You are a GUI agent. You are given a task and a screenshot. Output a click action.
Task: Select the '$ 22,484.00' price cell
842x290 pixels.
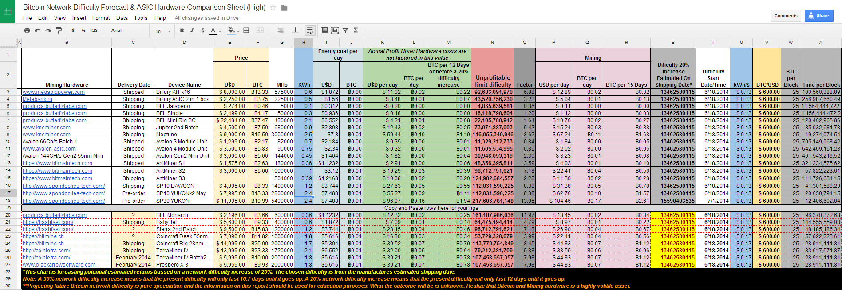(229, 120)
